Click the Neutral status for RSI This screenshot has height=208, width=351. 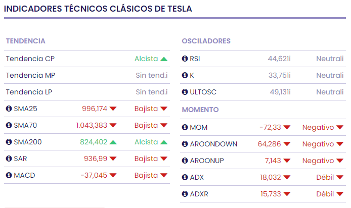(330, 59)
